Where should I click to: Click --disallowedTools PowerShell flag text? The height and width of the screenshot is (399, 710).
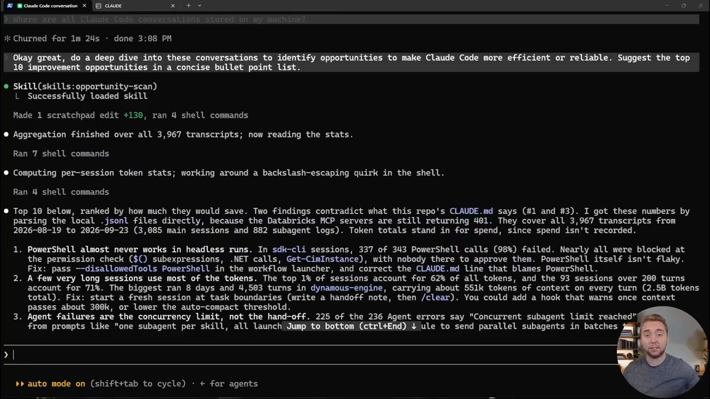click(x=143, y=269)
